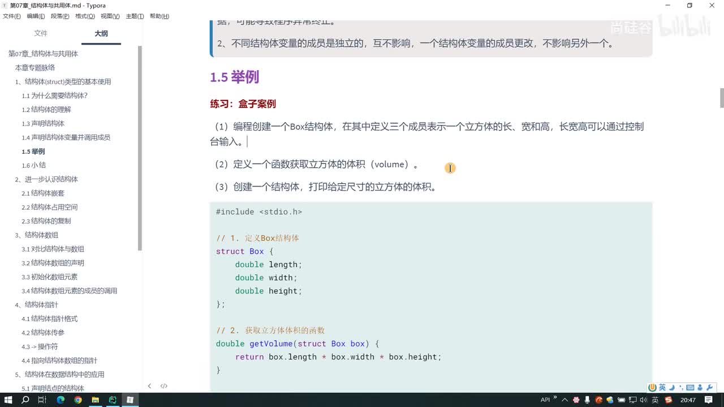724x407 pixels.
Task: Open the volume speaker tray icon
Action: 643,400
